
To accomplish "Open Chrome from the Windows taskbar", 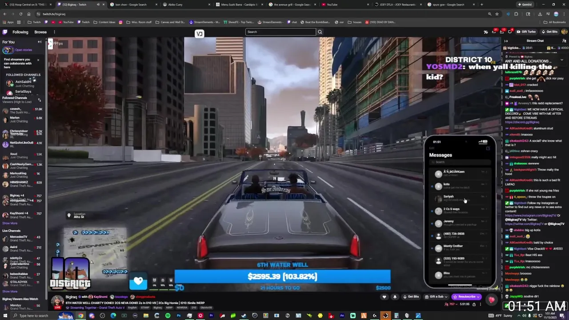I will tap(80, 316).
